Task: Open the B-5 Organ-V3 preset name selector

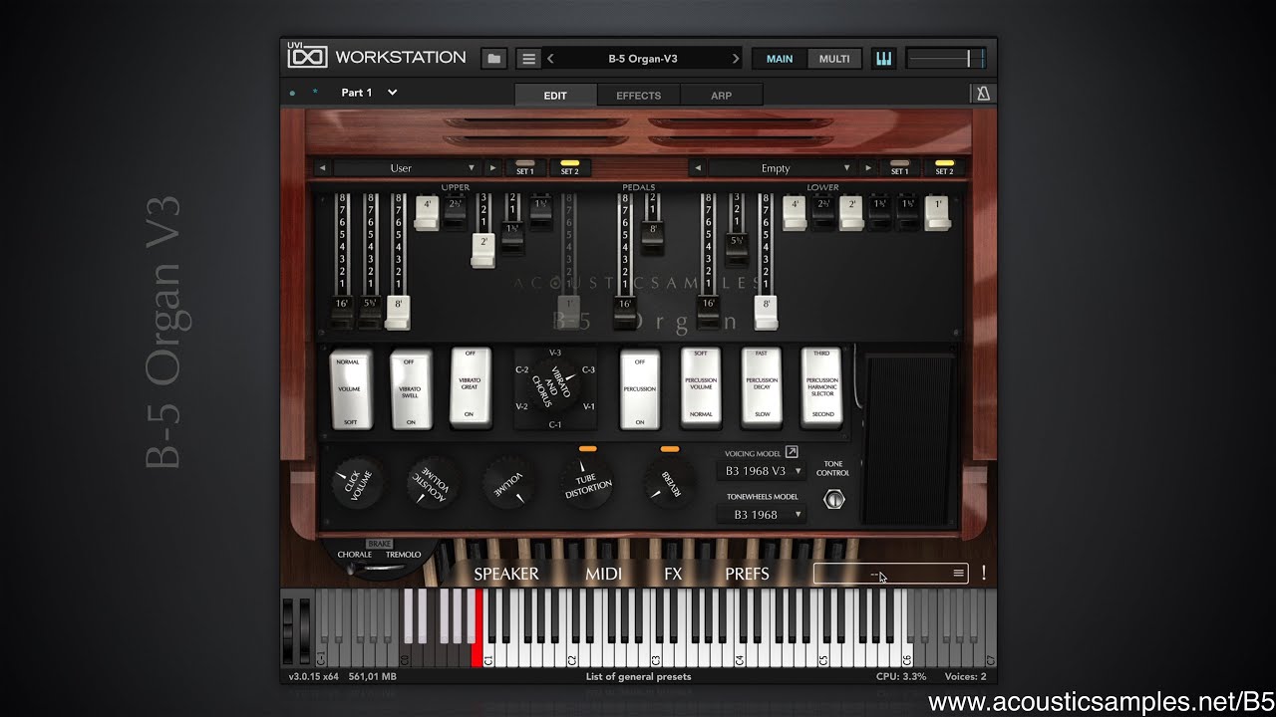Action: [x=643, y=59]
